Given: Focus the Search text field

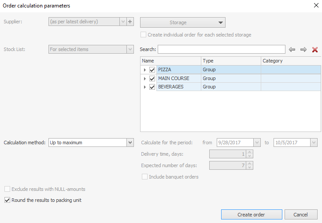Looking at the screenshot, I should (221, 49).
